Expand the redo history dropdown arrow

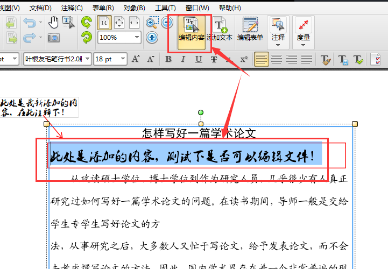pos(40,38)
